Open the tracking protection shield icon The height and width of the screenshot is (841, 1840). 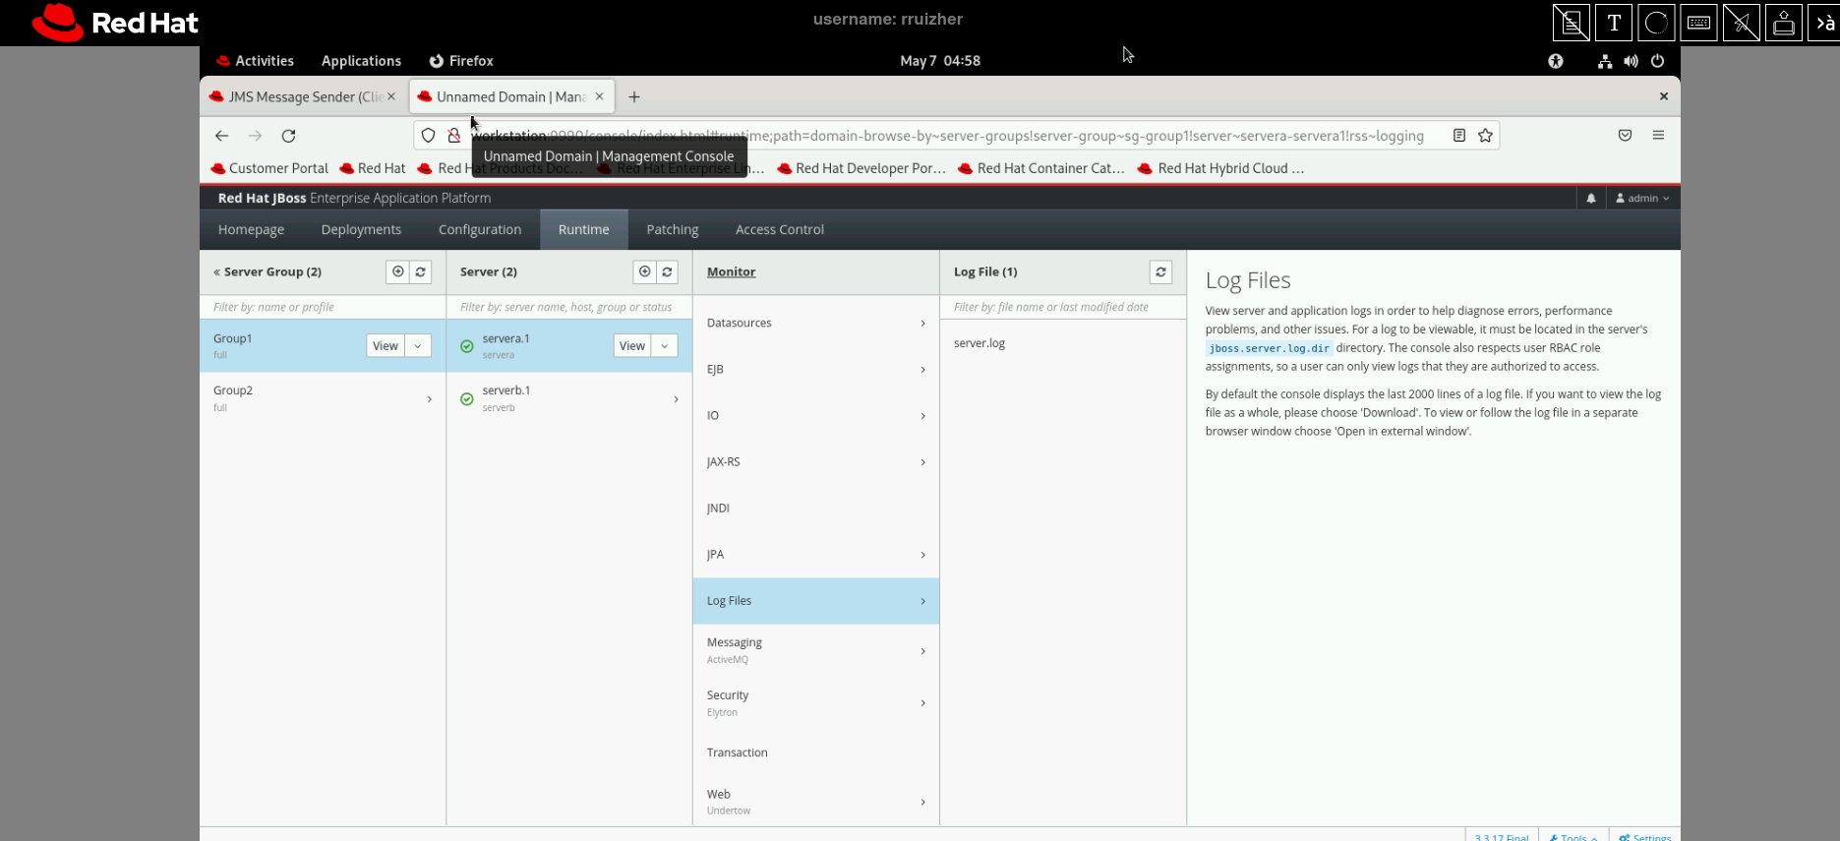pyautogui.click(x=428, y=136)
